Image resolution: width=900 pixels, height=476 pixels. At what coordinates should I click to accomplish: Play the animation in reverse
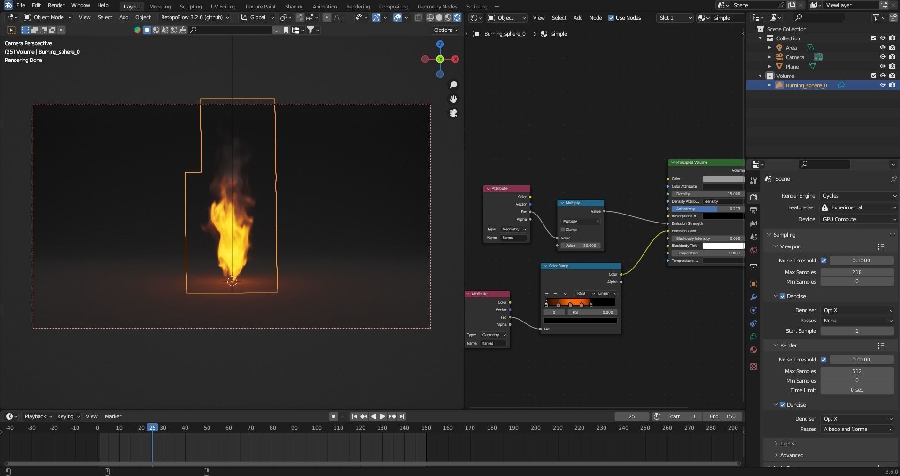click(x=373, y=416)
